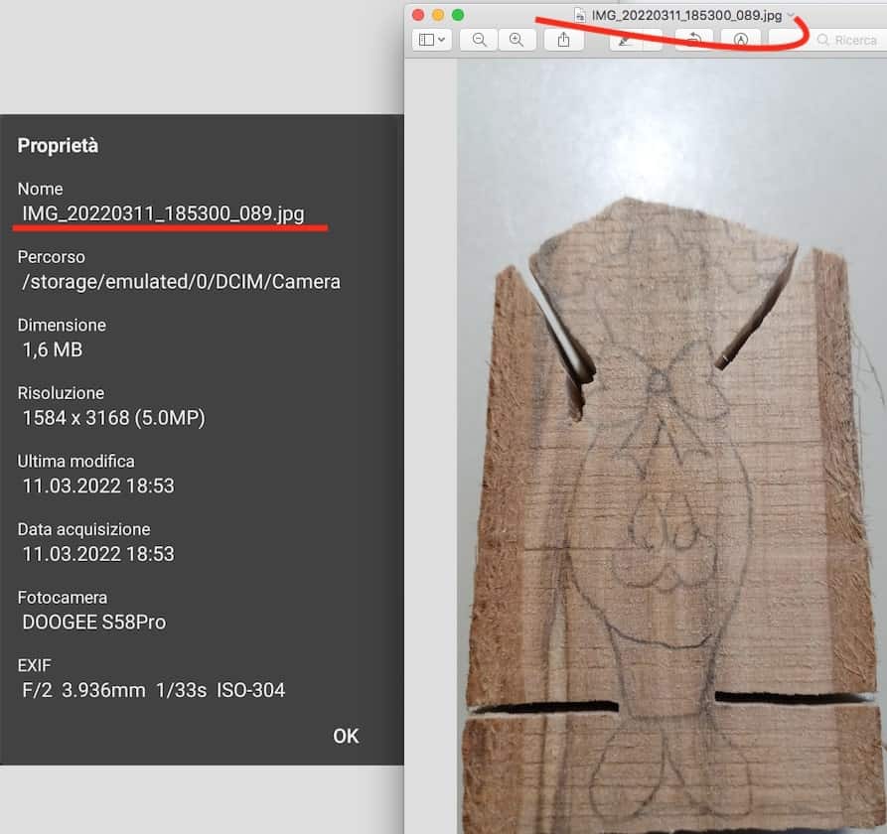
Task: Click the date under Ultima modifica
Action: click(98, 486)
